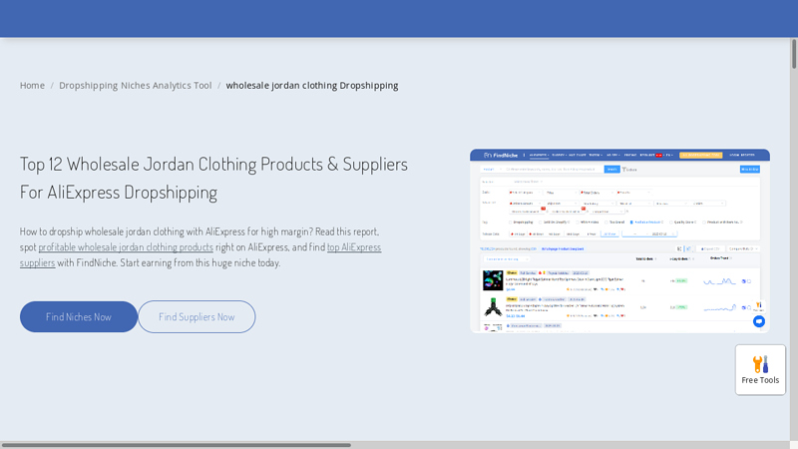This screenshot has height=449, width=798.
Task: Click the Find Suppliers Now button
Action: [197, 316]
